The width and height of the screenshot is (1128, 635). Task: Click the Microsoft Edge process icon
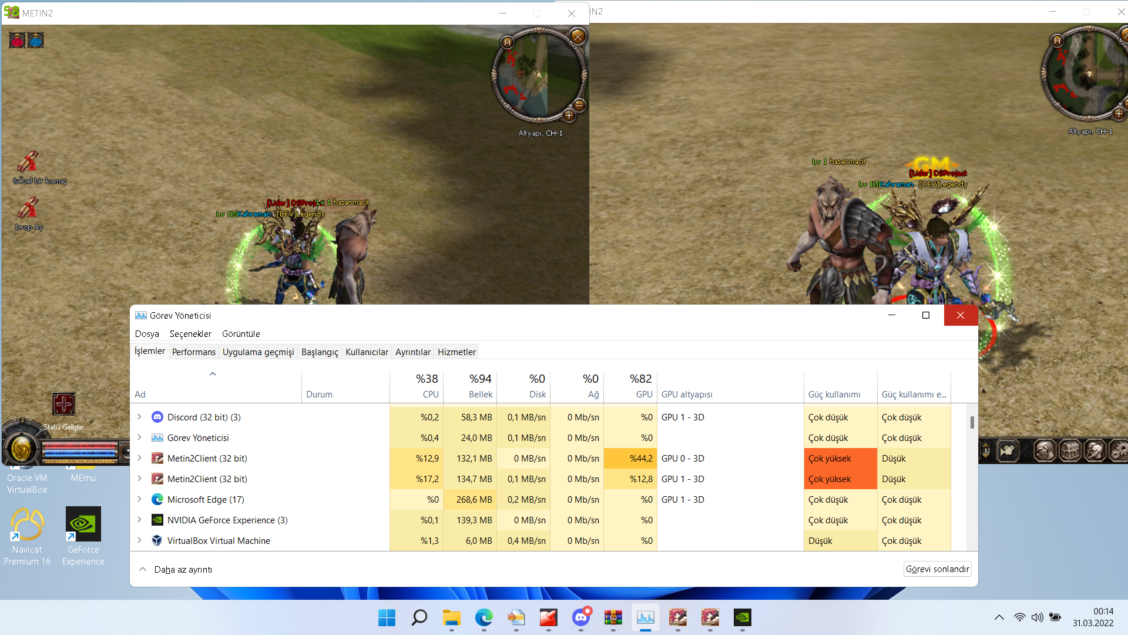click(157, 499)
